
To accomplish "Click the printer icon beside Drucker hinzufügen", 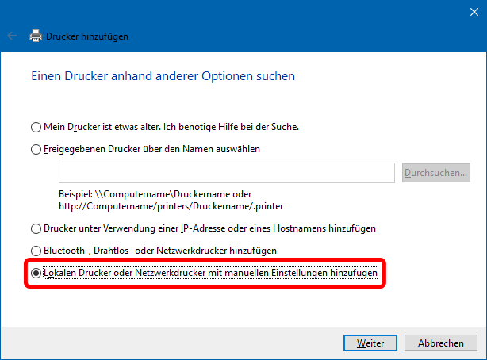I will (36, 36).
